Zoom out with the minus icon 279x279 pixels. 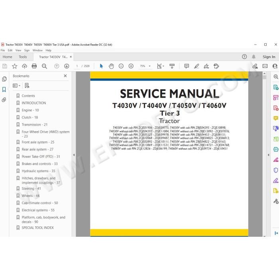pyautogui.click(x=121, y=66)
